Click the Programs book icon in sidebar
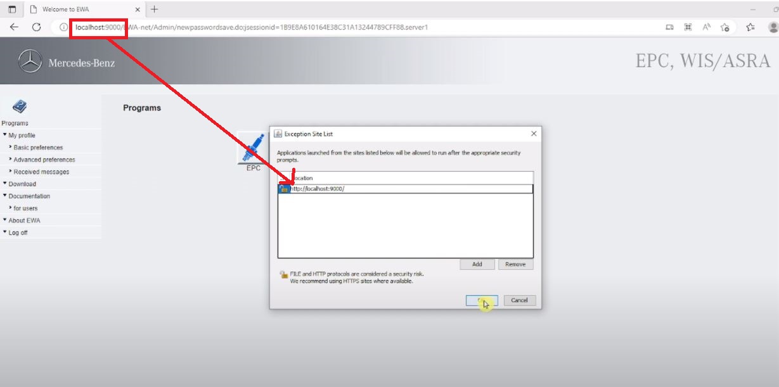 point(20,106)
